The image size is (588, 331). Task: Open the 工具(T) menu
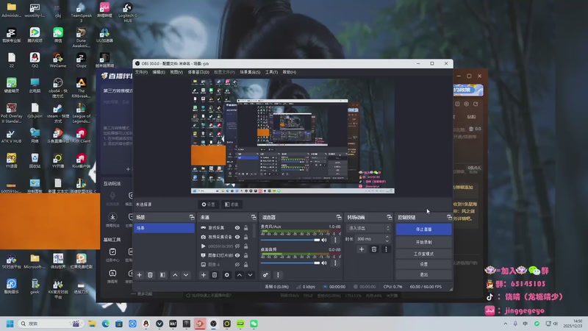(x=271, y=72)
